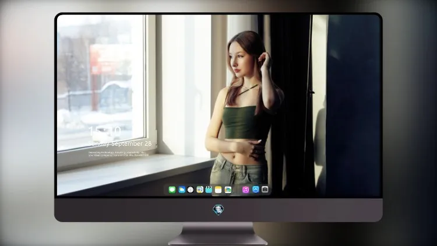Image resolution: width=437 pixels, height=246 pixels.
Task: Click the 15:10 clock widget
Action: point(104,131)
